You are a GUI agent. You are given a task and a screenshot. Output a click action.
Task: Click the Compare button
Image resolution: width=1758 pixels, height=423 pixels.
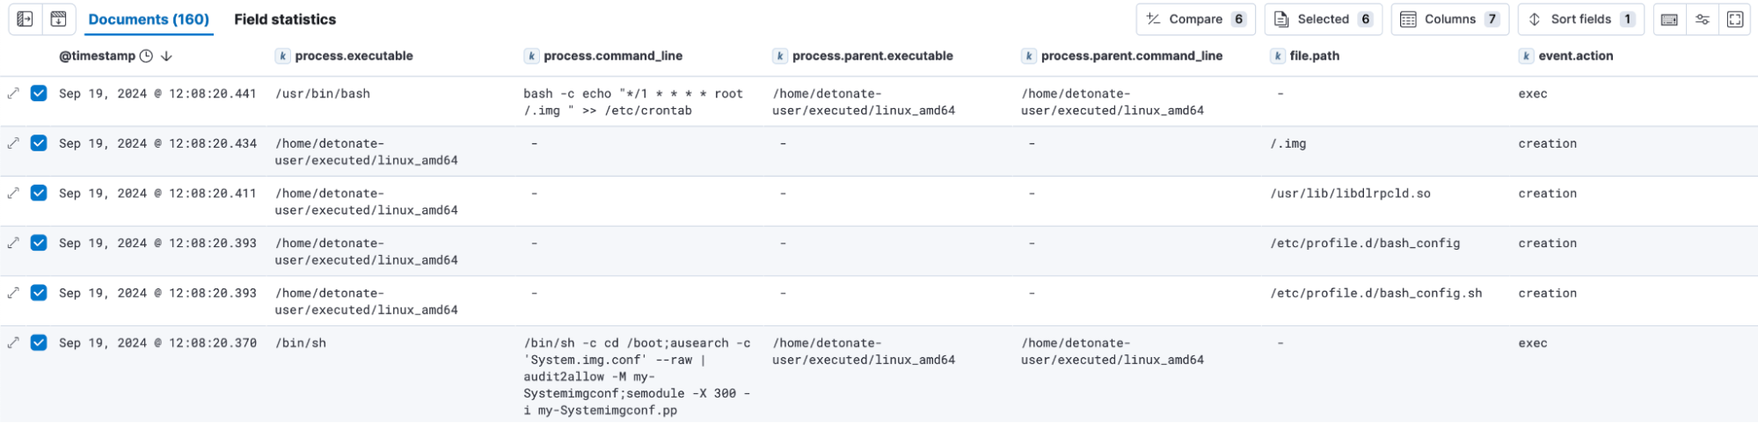pyautogui.click(x=1195, y=19)
